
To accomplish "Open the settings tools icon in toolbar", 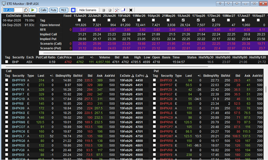I will tap(117, 10).
